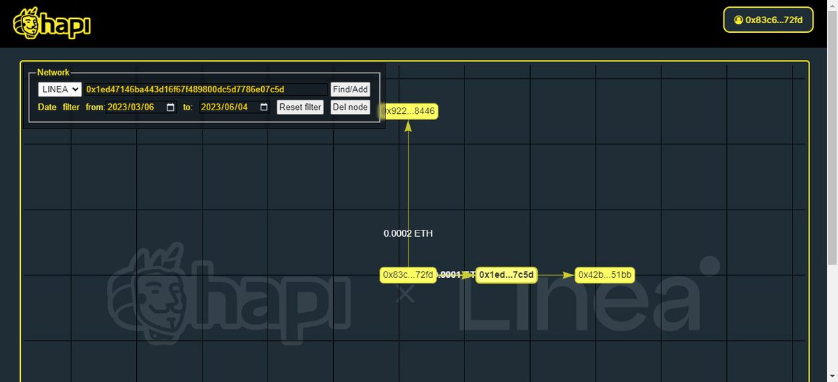Viewport: 838px width, 382px height.
Task: Click the Date filter label
Action: click(59, 107)
